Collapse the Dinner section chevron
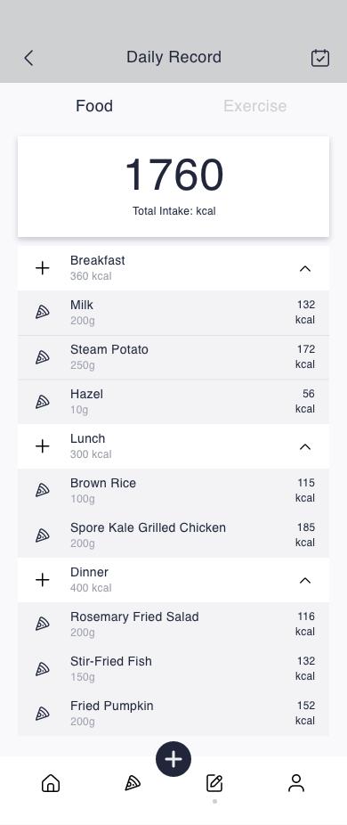The width and height of the screenshot is (347, 825). [305, 580]
